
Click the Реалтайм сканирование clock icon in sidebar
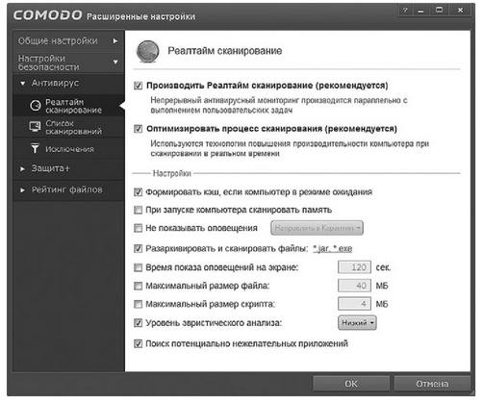point(36,106)
